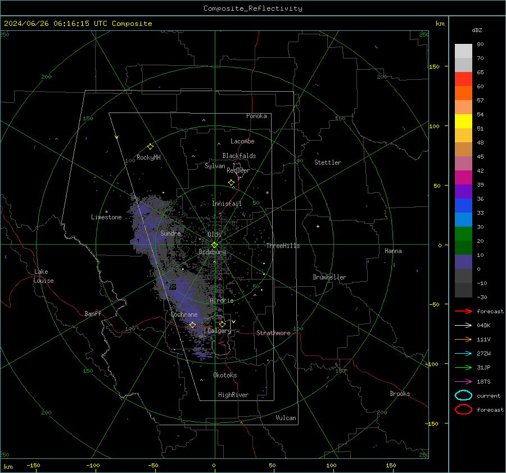Click the Drumheller town label
506x473 pixels.
pyautogui.click(x=329, y=277)
